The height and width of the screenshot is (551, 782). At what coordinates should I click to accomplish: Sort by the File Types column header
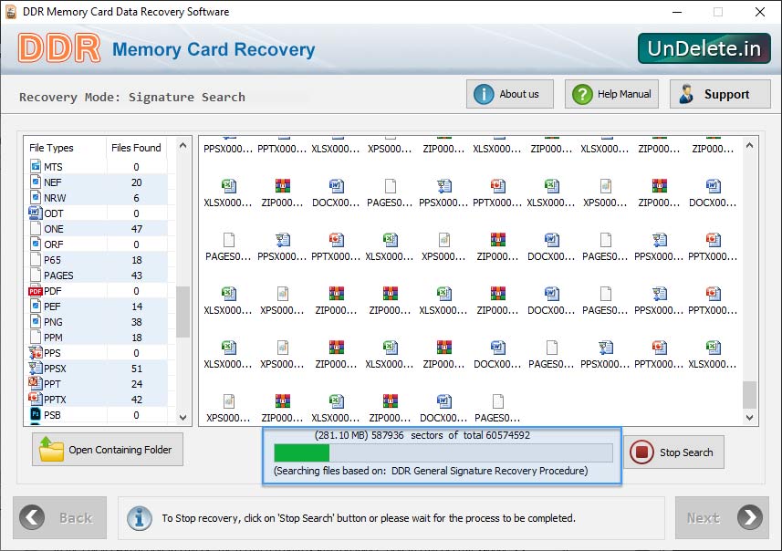click(51, 148)
